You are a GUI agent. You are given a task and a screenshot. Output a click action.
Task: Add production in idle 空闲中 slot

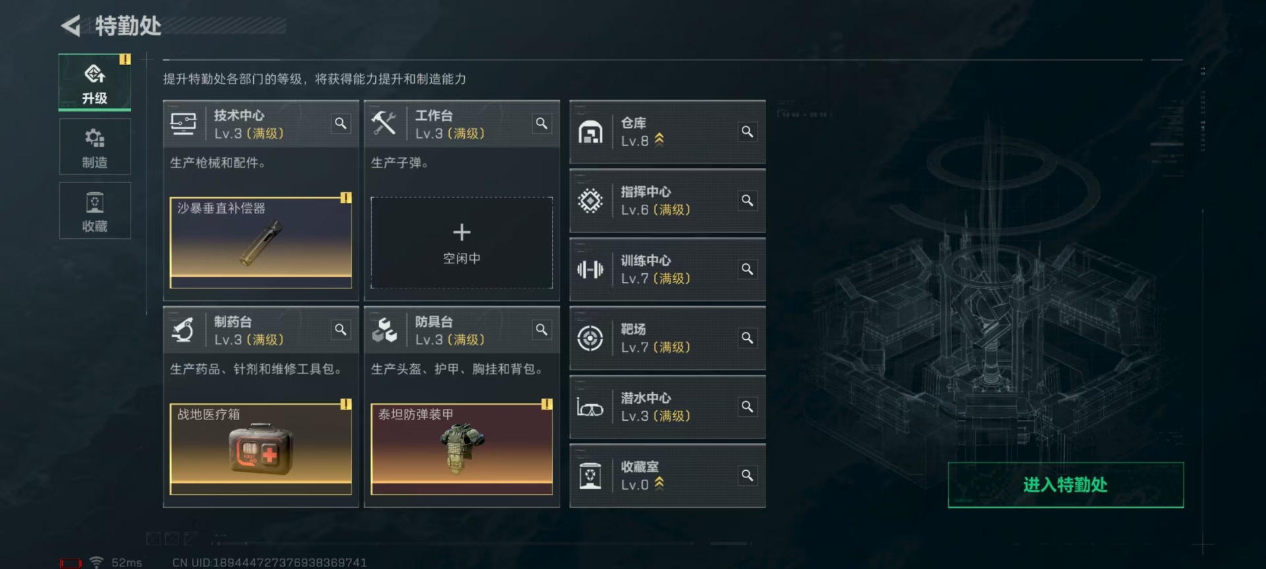point(462,243)
